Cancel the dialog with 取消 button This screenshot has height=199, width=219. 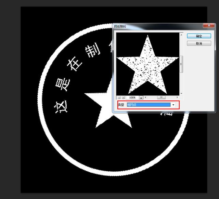199,43
